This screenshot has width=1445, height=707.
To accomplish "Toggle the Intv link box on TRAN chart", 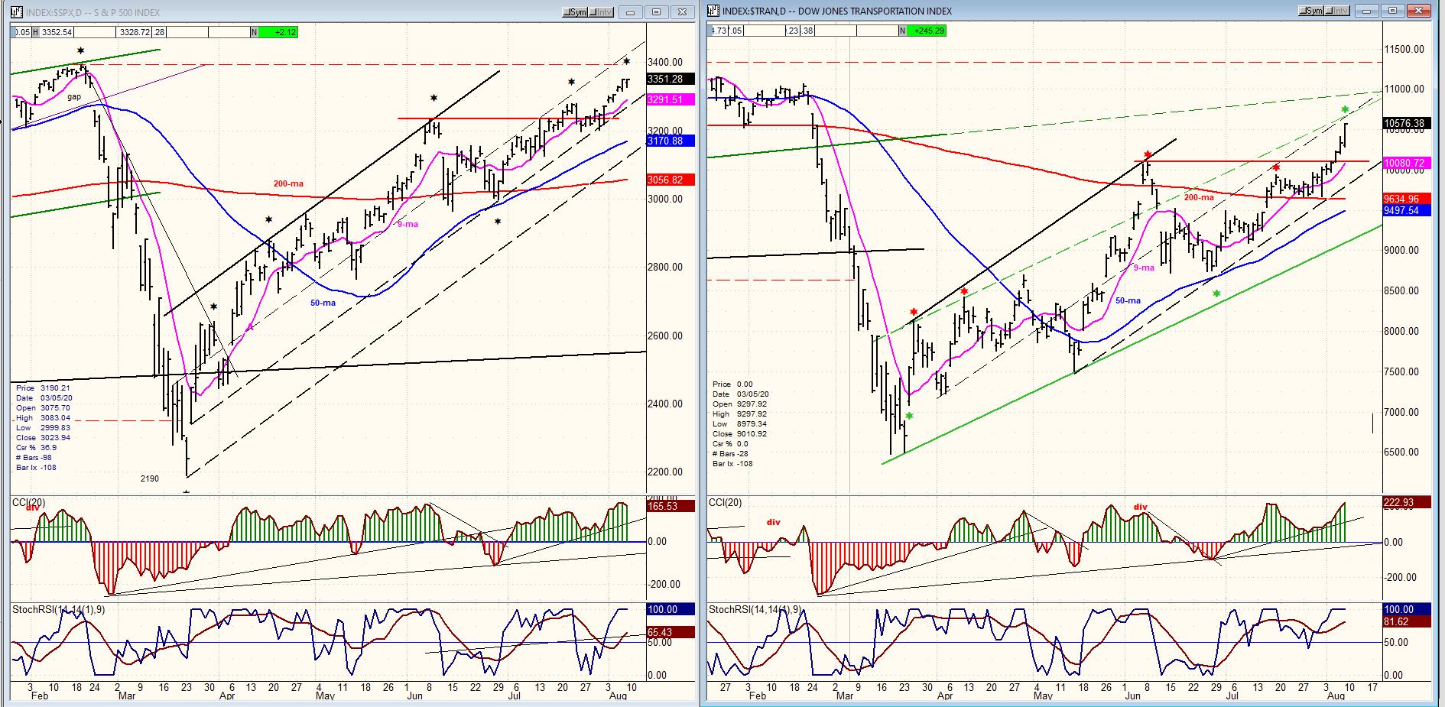I will coord(1338,11).
